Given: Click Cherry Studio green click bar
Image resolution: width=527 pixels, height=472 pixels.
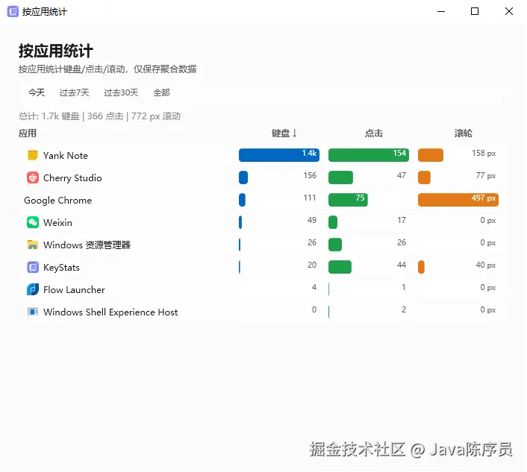Looking at the screenshot, I should [x=340, y=177].
